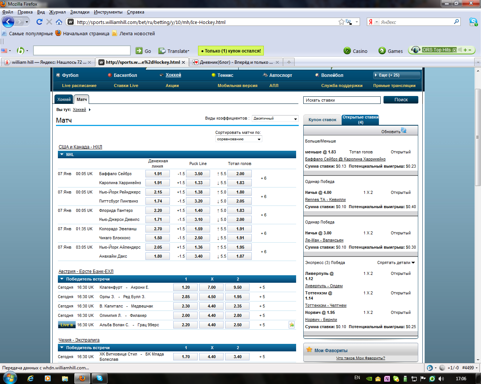Select the 1.91 odds for Баффало Сейбрз
Viewport: 481px width, 384px height.
pyautogui.click(x=158, y=174)
